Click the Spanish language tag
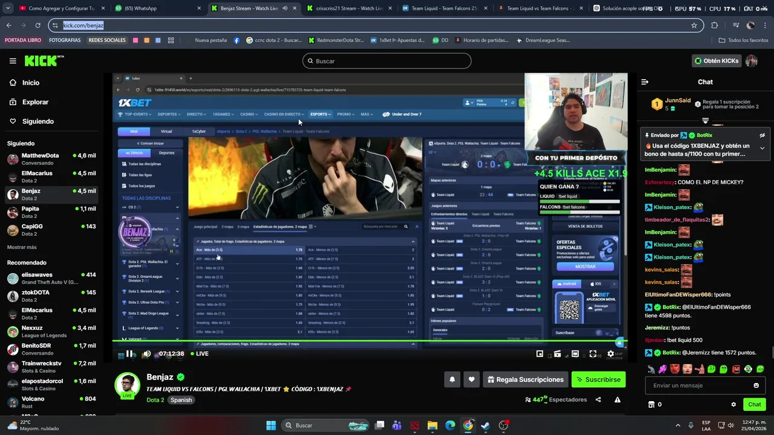The width and height of the screenshot is (774, 435). pyautogui.click(x=181, y=400)
